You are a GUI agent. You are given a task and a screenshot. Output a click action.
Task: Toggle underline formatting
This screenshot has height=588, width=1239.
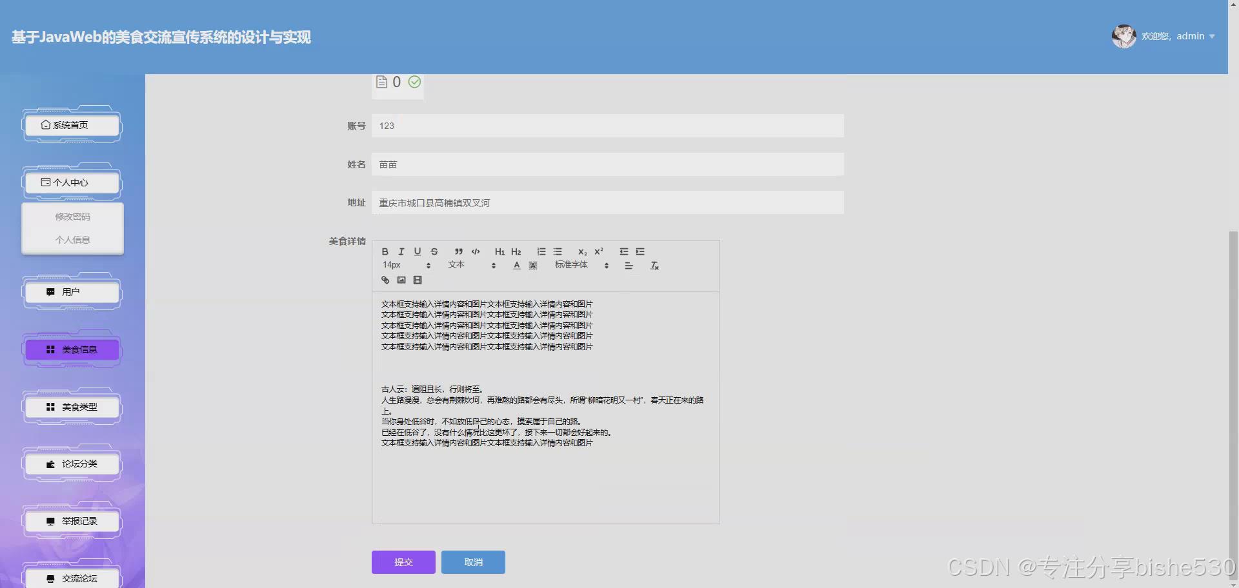click(418, 251)
